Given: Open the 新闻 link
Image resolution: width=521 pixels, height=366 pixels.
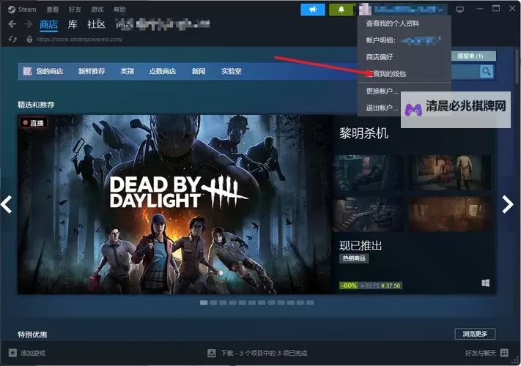Looking at the screenshot, I should pos(199,71).
